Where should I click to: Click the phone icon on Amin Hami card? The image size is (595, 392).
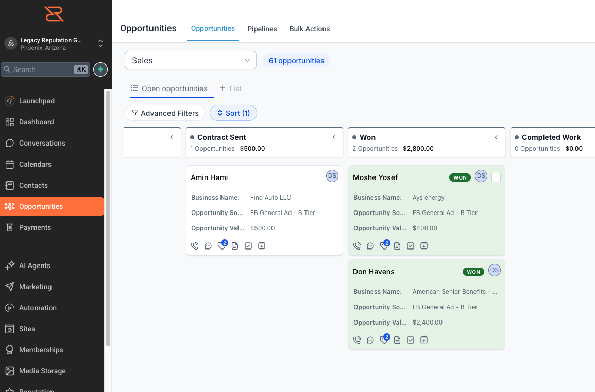coord(195,246)
